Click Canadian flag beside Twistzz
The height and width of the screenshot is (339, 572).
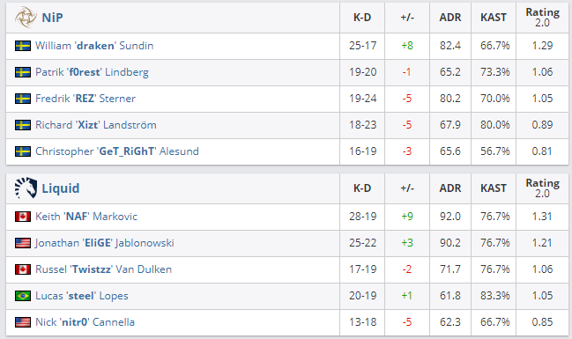(23, 269)
